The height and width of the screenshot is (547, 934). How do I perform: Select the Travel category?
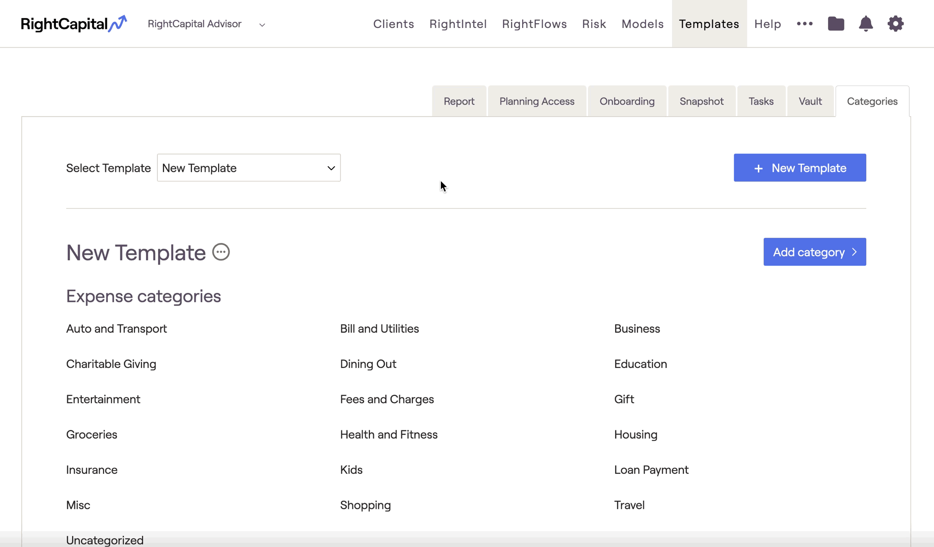click(629, 505)
